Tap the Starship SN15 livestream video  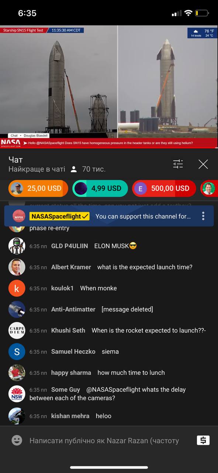coord(109,87)
